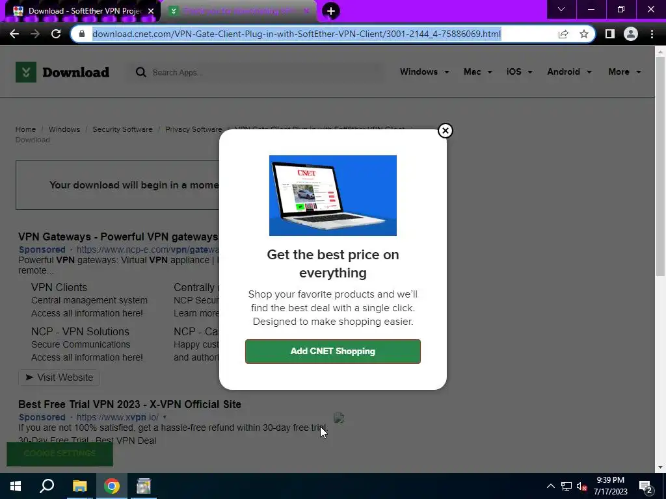Screen dimensions: 666x499
Task: Open the Windows Start menu
Action: point(16,486)
